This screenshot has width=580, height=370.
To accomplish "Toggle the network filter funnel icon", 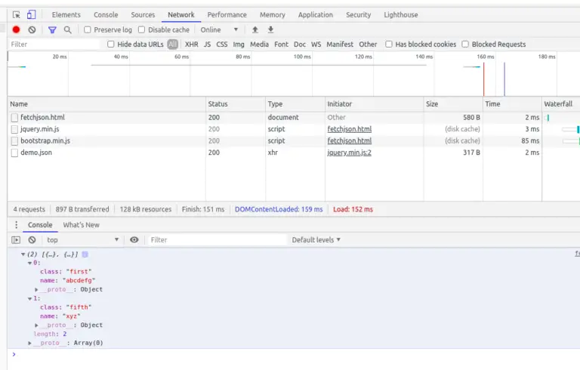I will click(x=52, y=29).
